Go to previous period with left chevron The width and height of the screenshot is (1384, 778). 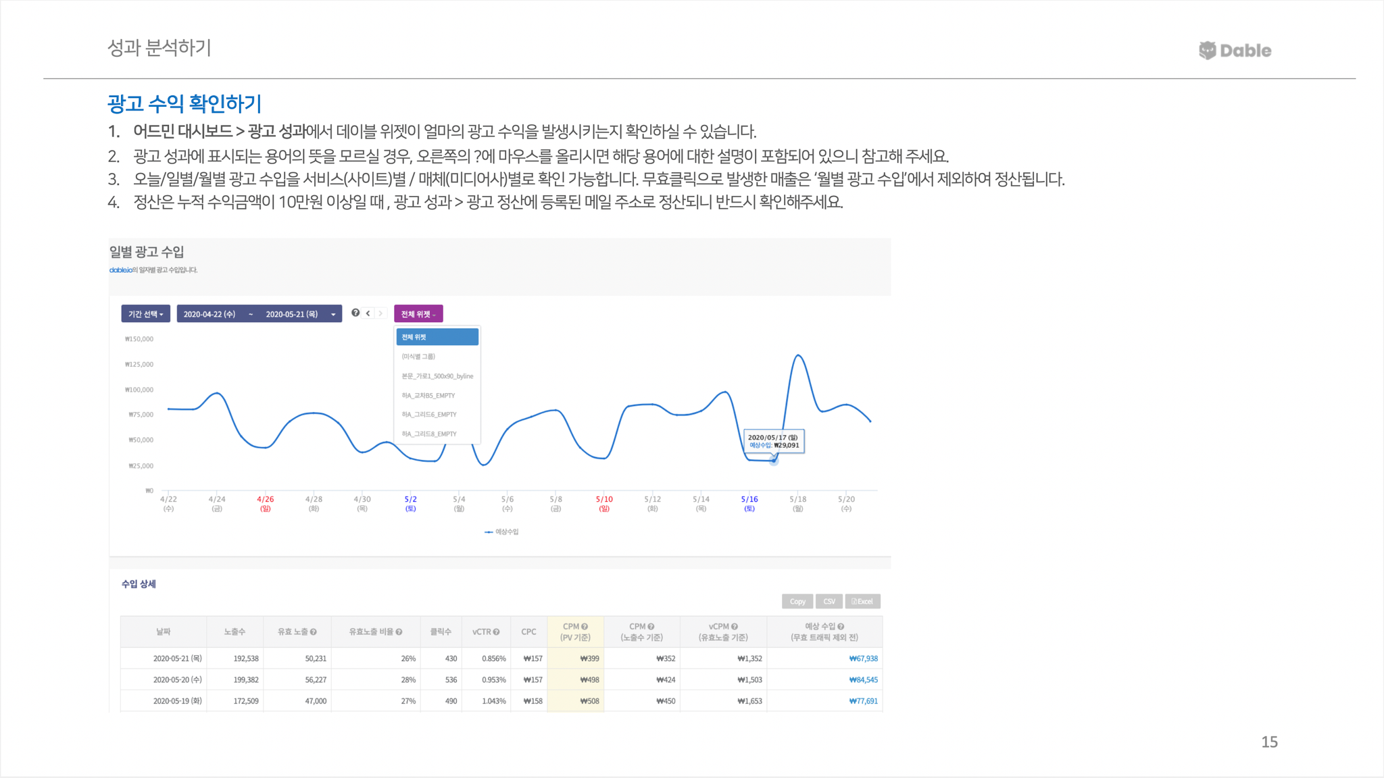(368, 313)
